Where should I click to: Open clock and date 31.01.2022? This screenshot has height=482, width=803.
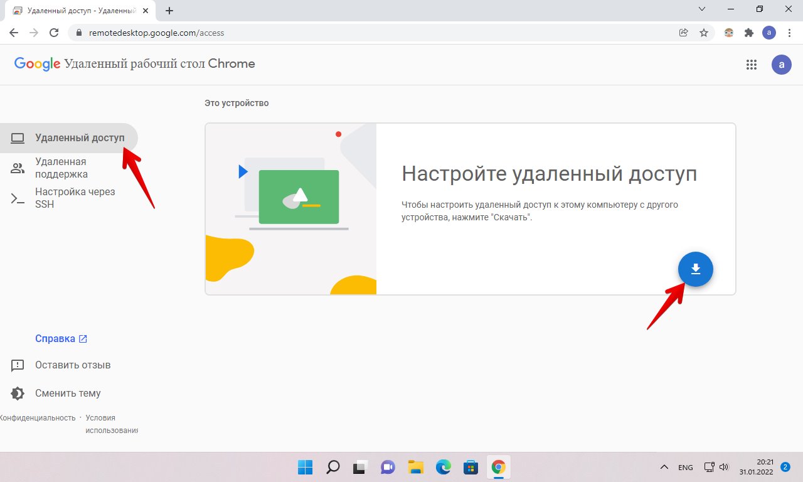pos(755,467)
